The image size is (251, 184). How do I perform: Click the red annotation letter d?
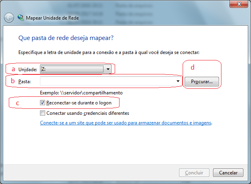click(x=192, y=68)
